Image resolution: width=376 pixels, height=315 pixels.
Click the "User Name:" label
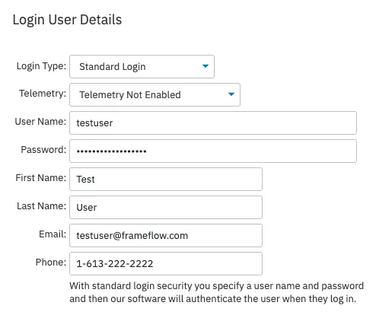pos(40,122)
